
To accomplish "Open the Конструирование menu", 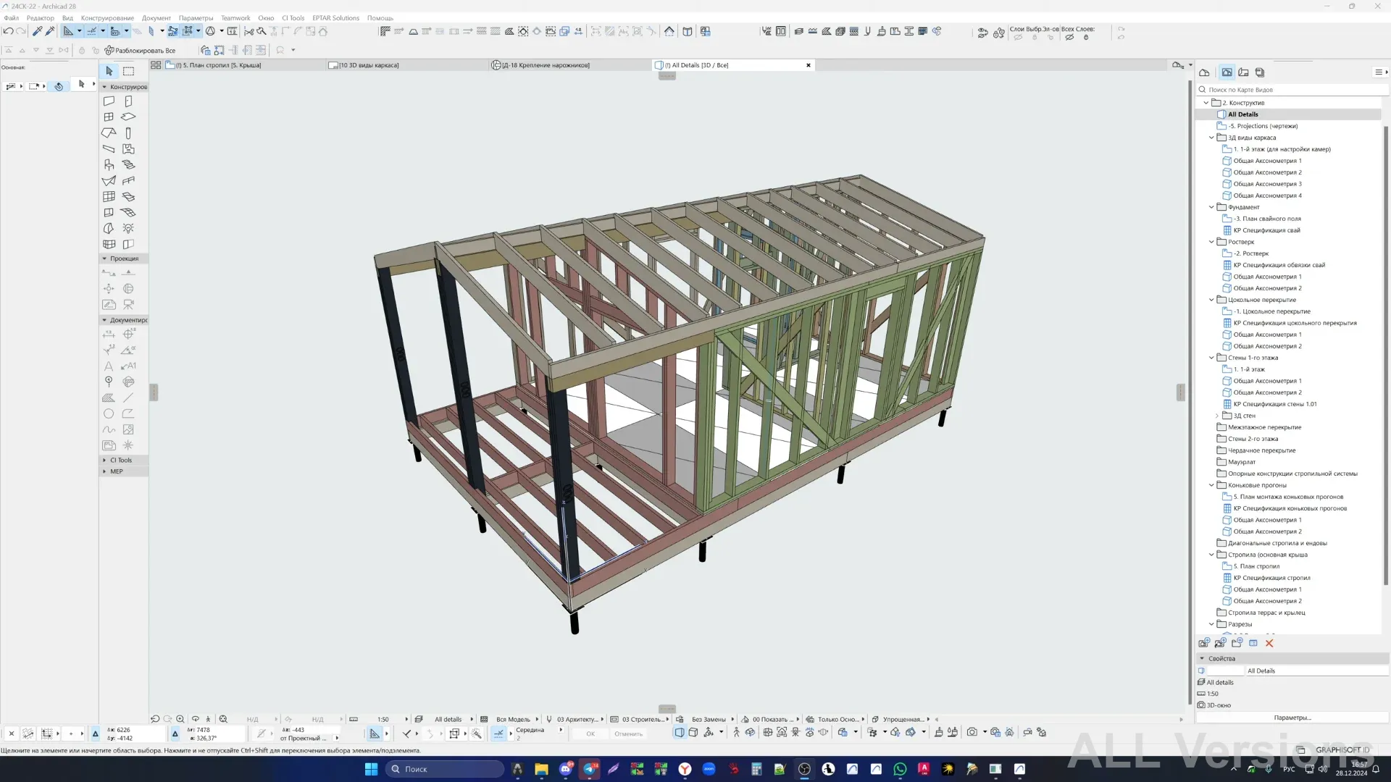I will [x=107, y=18].
